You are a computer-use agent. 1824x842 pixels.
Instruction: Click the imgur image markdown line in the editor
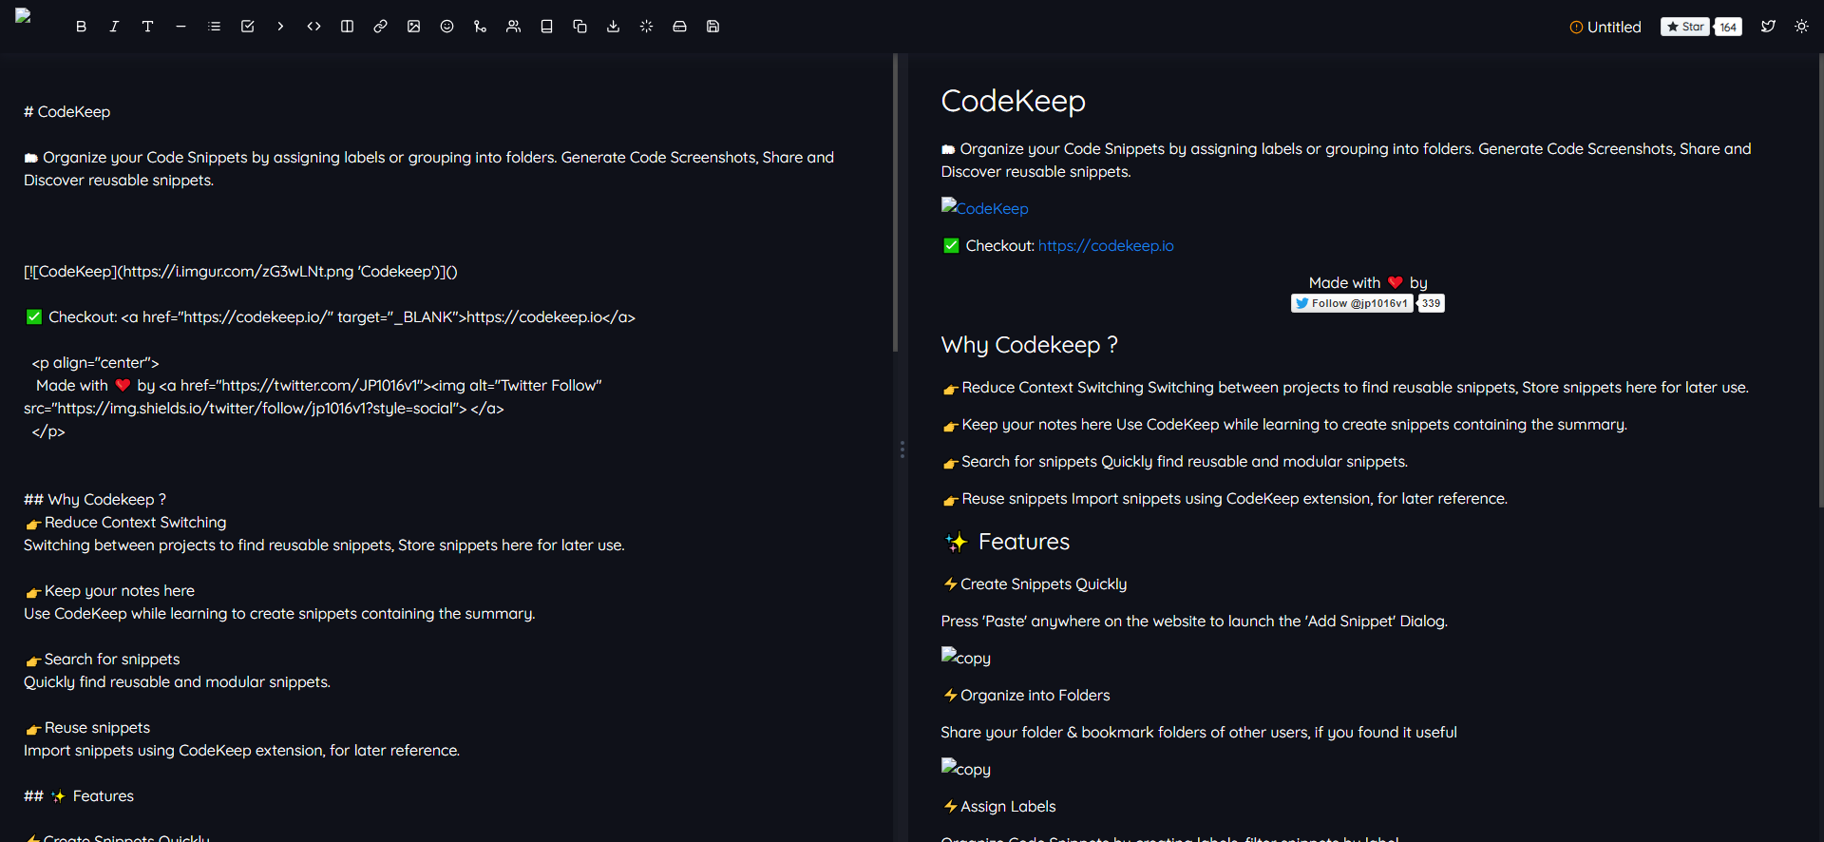pyautogui.click(x=240, y=271)
